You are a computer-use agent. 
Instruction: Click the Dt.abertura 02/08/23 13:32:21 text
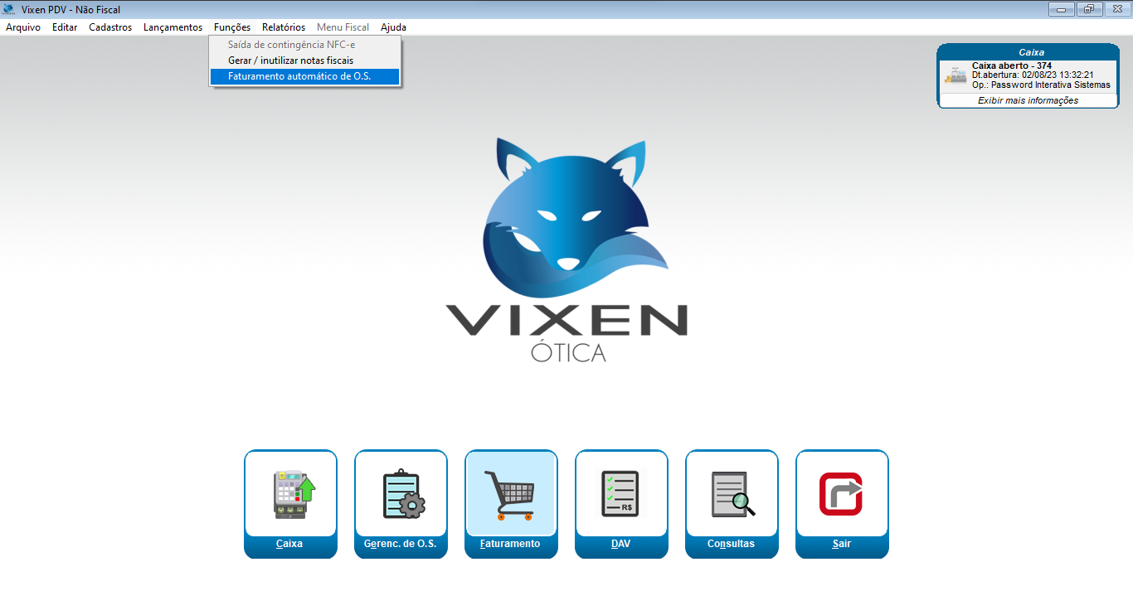click(x=1033, y=75)
